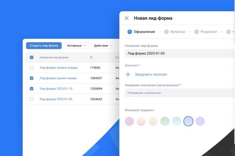Click step 1 circle icon Оформление

pyautogui.click(x=129, y=32)
